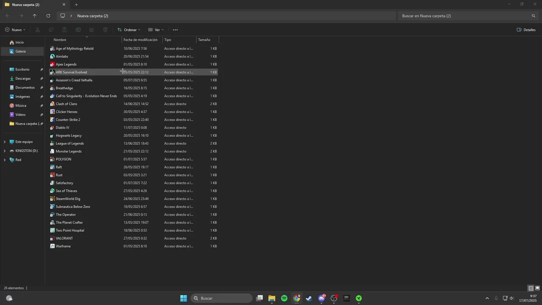Open Escritorio in the sidebar
Screen dimensions: 542x305
23,69
